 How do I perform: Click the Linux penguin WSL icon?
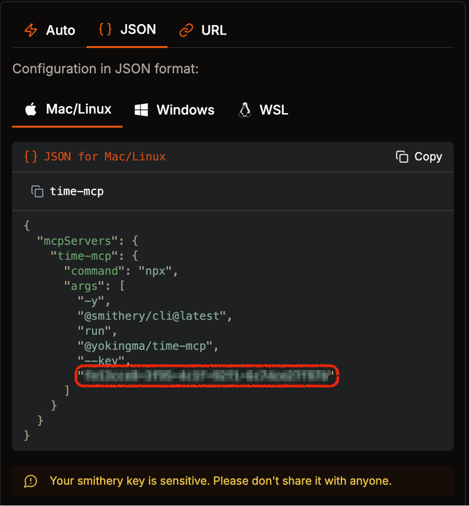(x=245, y=110)
